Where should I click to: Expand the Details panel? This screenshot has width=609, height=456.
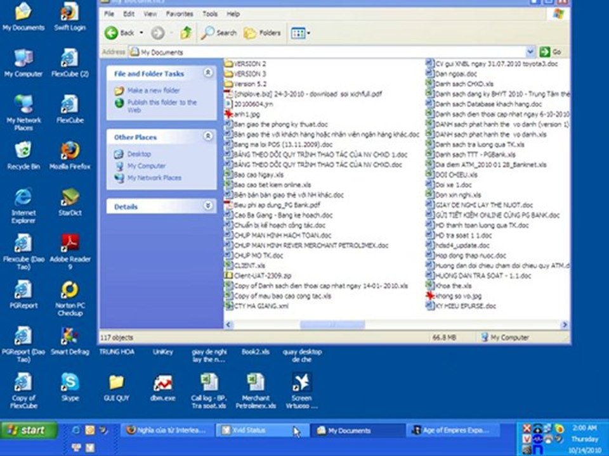(x=208, y=205)
